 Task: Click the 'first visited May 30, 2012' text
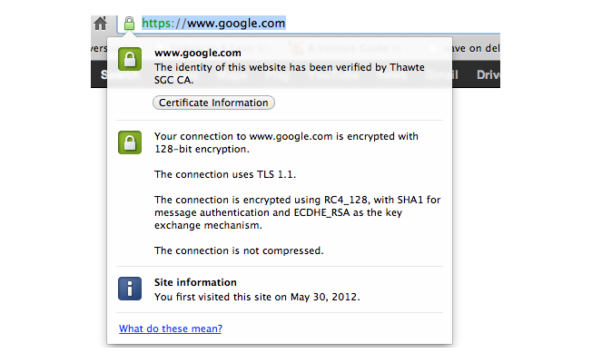(257, 297)
